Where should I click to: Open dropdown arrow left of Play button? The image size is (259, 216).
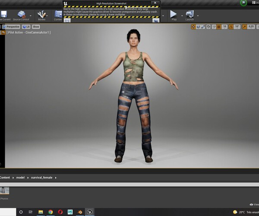point(163,16)
